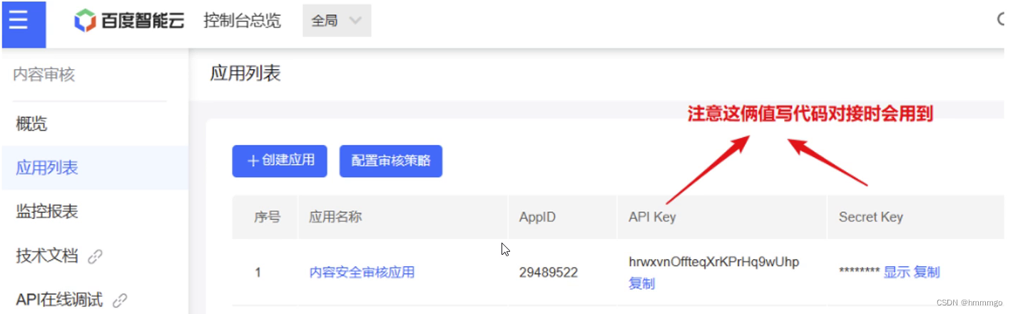Open the hamburger menu icon
The image size is (1013, 314).
(x=20, y=21)
